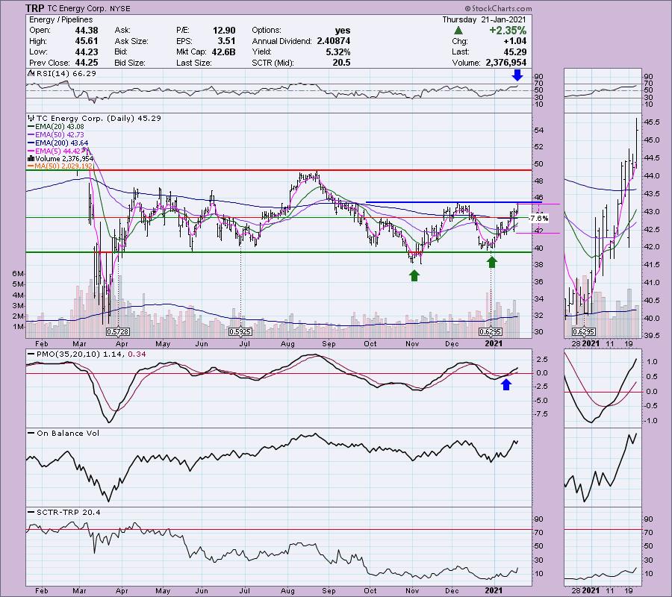Click the green up-triangle change indicator
This screenshot has height=597, width=672.
click(458, 31)
